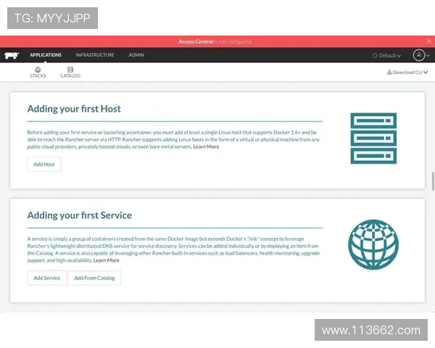Follow Learn More link in Host section

(206, 146)
